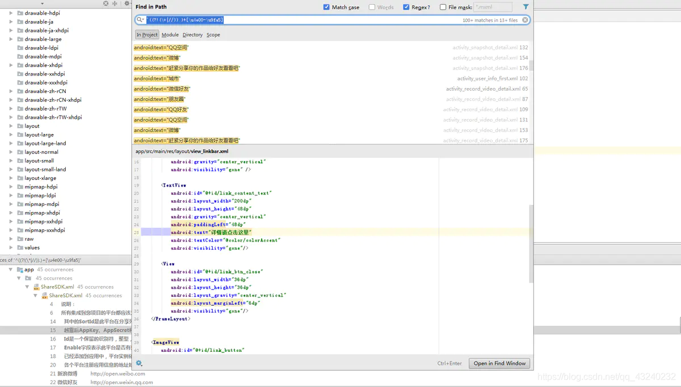Click the values folder icon

coord(20,247)
